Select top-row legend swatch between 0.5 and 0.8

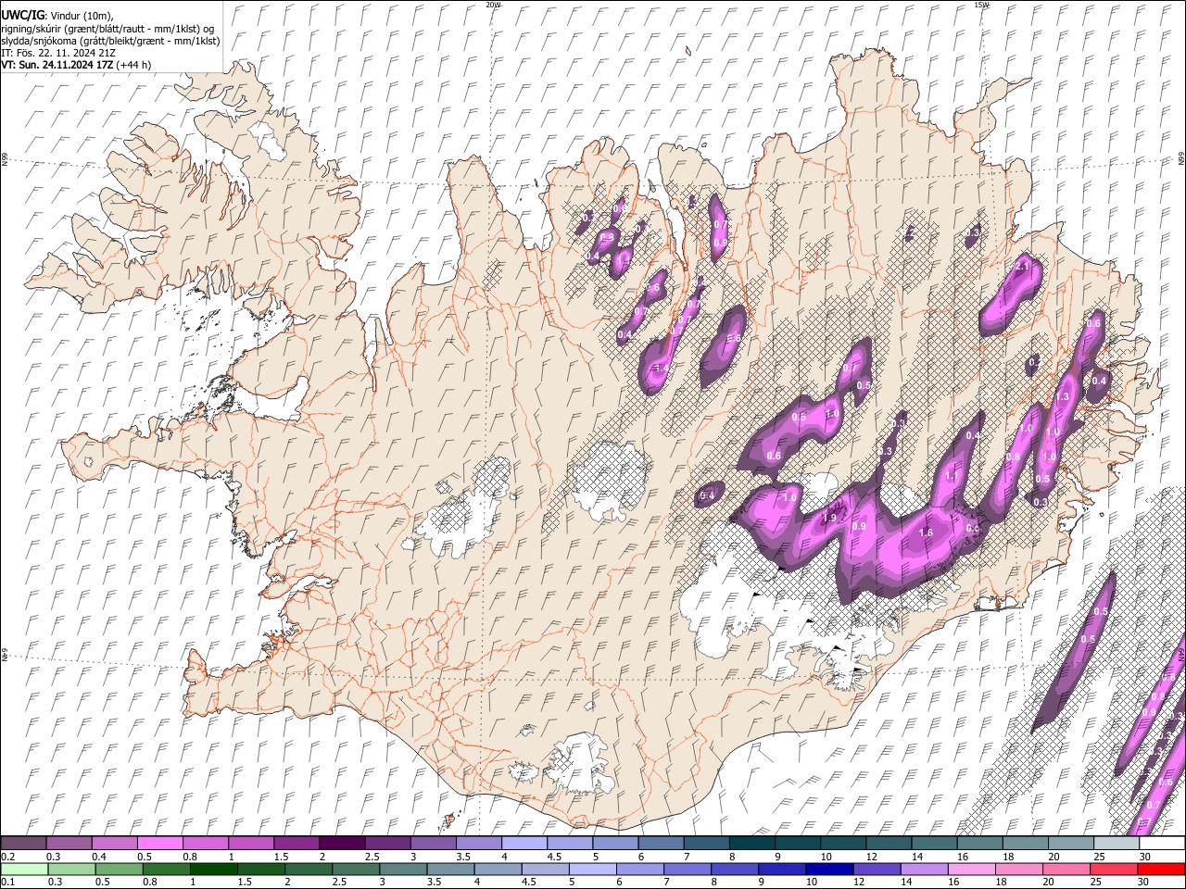pyautogui.click(x=159, y=844)
